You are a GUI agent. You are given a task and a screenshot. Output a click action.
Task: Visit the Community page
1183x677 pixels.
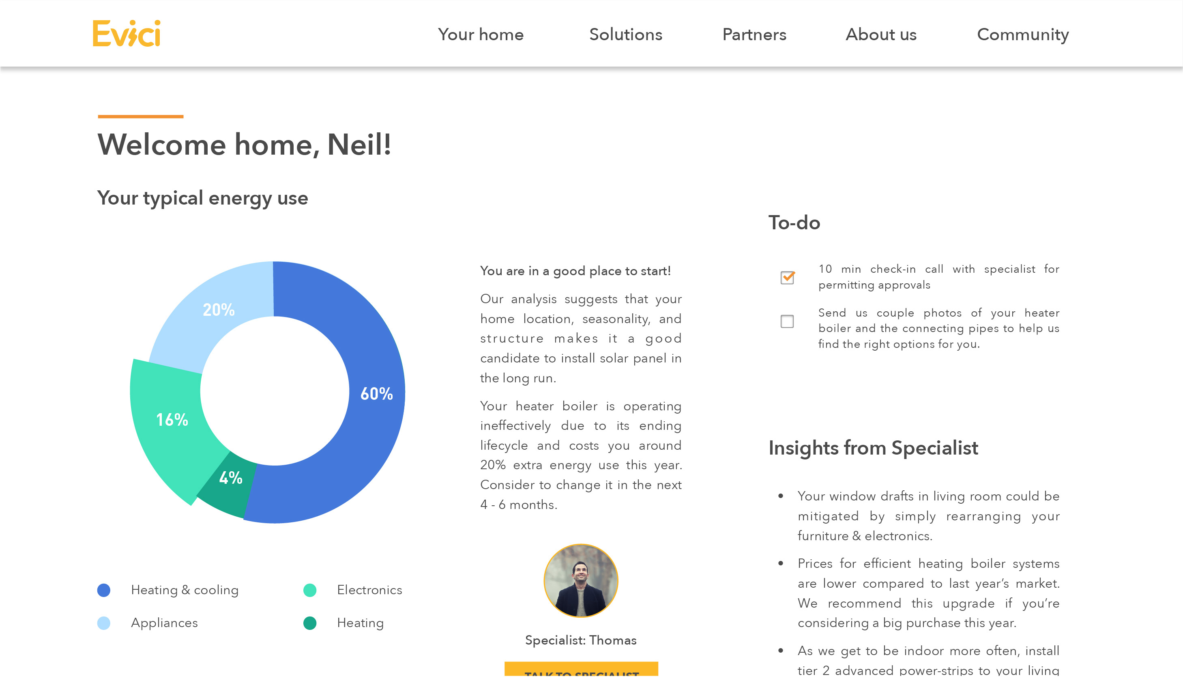click(1023, 34)
